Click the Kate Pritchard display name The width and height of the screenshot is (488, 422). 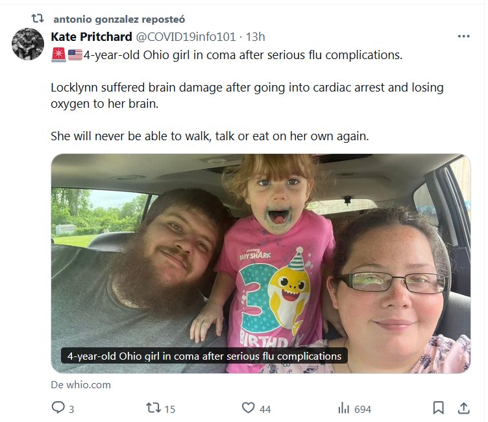[91, 37]
